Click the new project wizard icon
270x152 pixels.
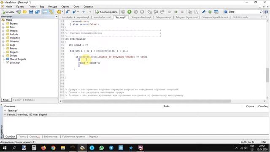[19, 12]
